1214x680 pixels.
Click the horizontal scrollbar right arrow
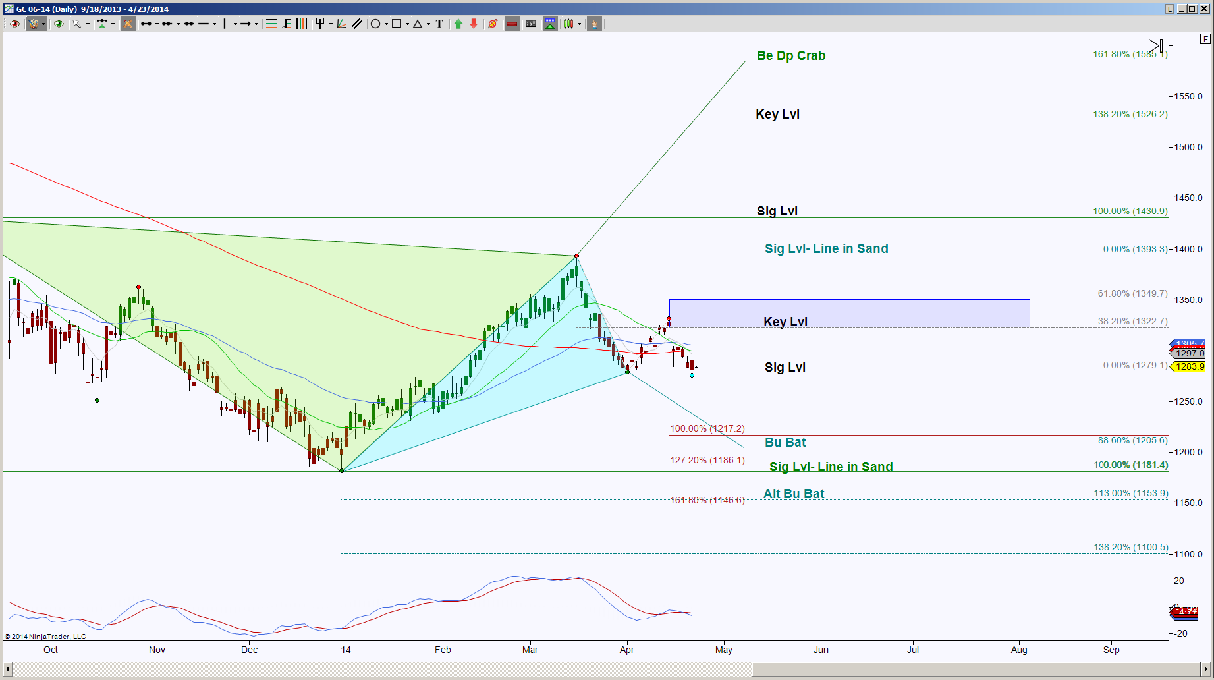click(x=1207, y=669)
